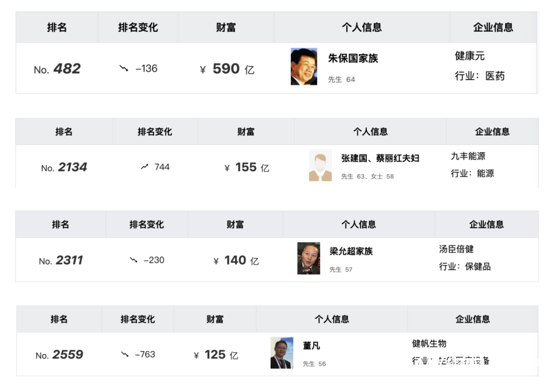Click the 财富 header in the second table
The image size is (551, 390).
[x=246, y=132]
